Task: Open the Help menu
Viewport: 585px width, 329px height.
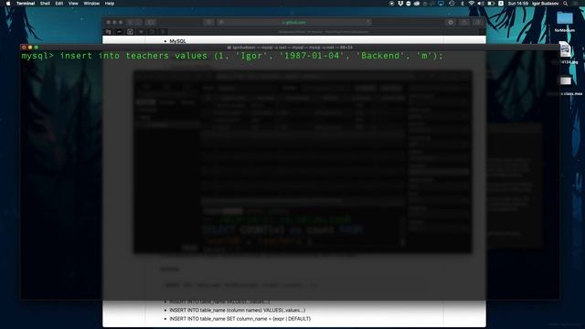Action: [x=110, y=4]
